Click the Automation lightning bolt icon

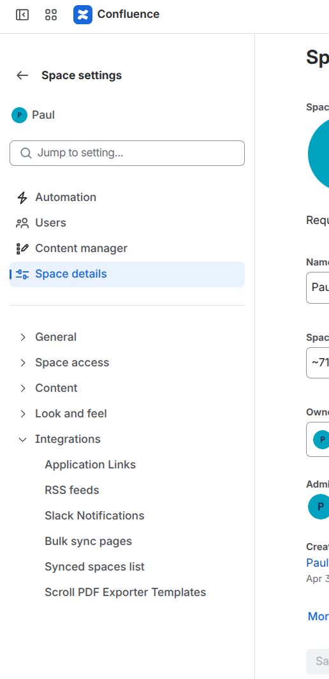[x=22, y=197]
